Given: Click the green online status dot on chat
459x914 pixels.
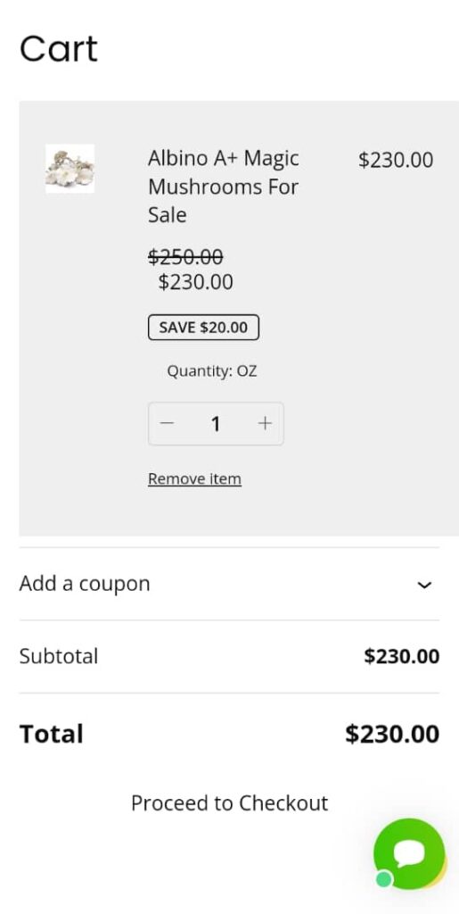Looking at the screenshot, I should coord(384,878).
